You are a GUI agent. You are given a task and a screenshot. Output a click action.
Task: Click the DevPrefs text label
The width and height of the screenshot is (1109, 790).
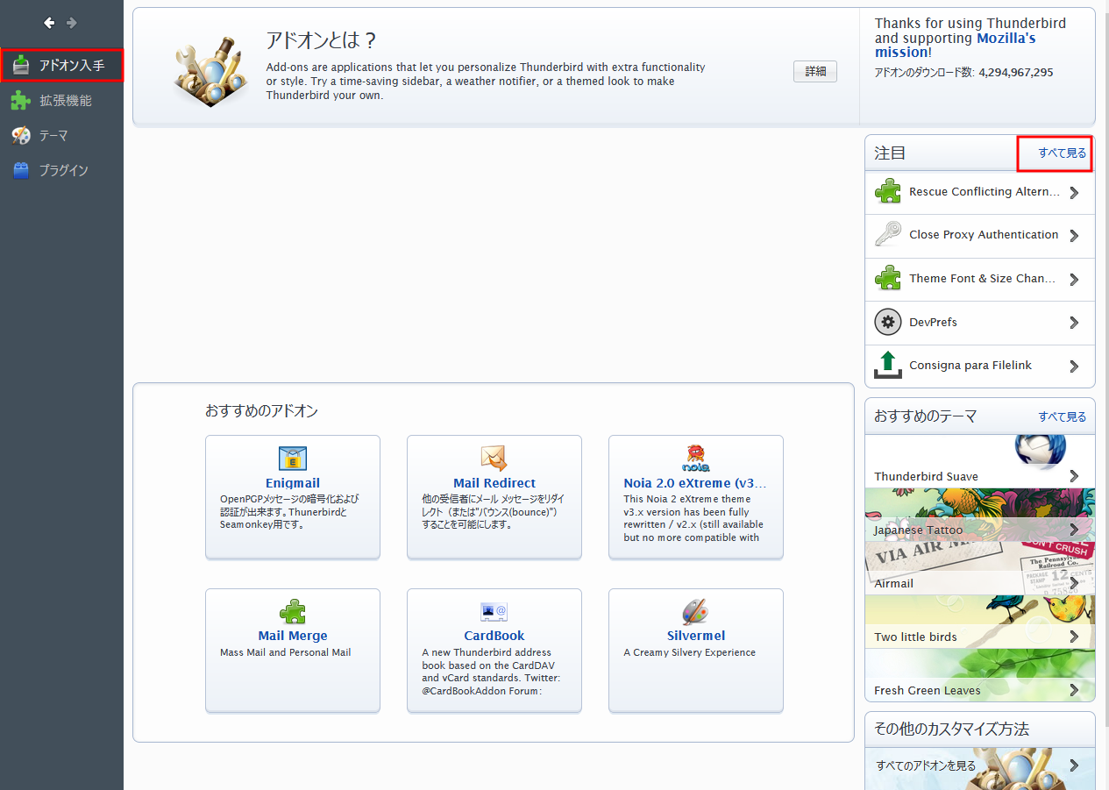tap(933, 323)
